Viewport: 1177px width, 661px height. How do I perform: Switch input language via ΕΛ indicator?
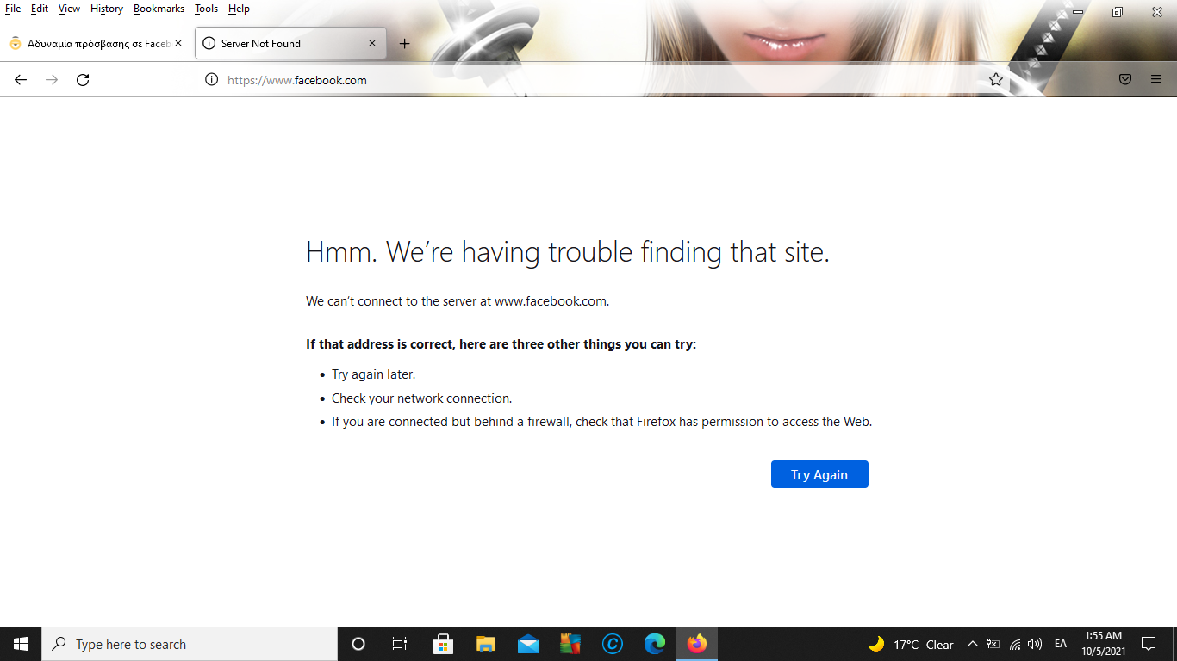tap(1061, 644)
